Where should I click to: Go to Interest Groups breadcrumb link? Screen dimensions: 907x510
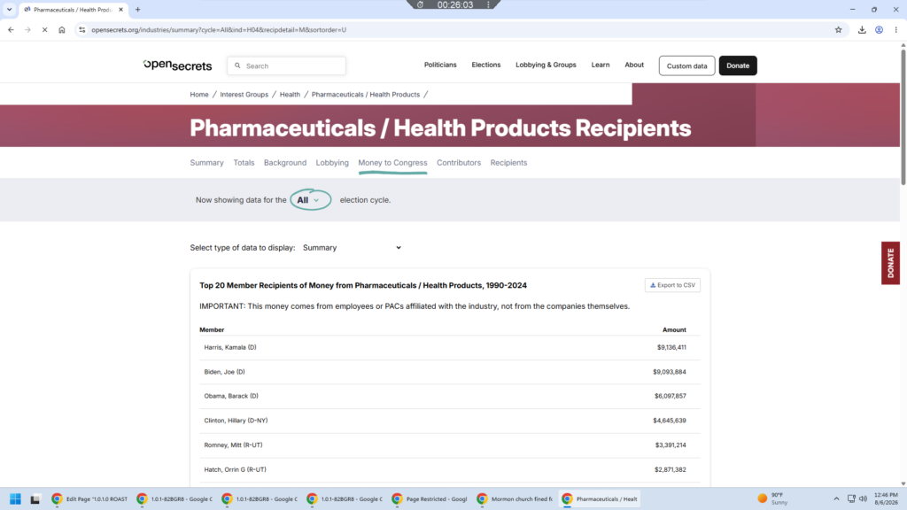tap(244, 94)
